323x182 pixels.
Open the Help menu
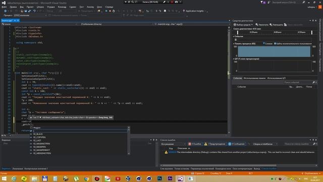(x=109, y=7)
